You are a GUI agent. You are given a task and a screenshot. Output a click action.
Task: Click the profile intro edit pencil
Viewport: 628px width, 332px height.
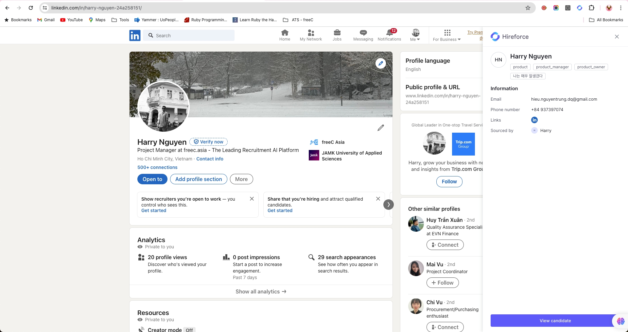(380, 128)
